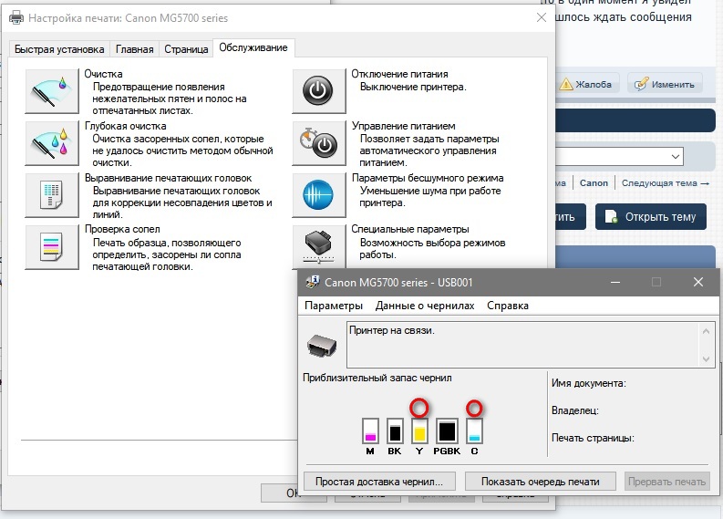Select the PGBK ink tank indicator
The image size is (723, 519).
tap(447, 431)
